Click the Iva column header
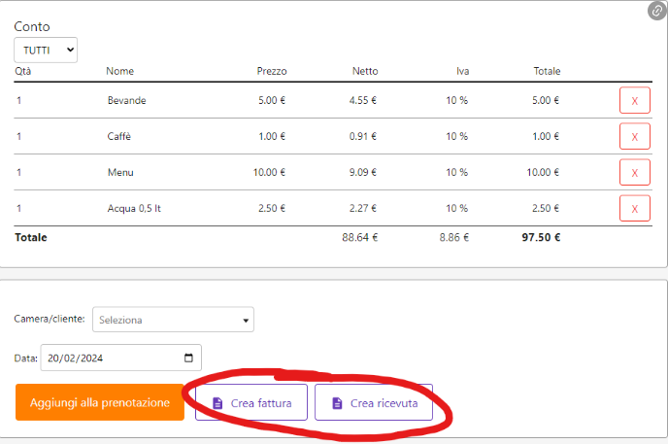 462,71
